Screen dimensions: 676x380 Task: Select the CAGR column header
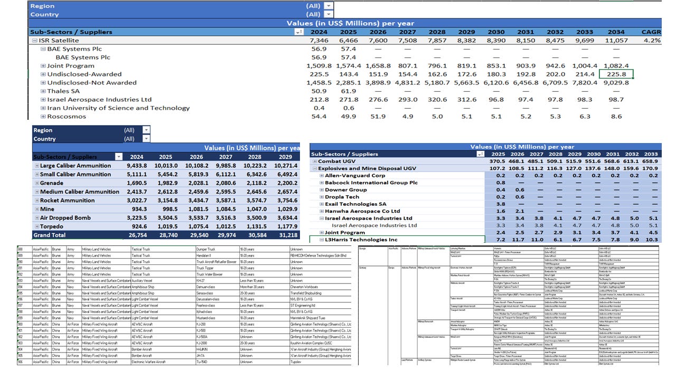click(x=651, y=32)
